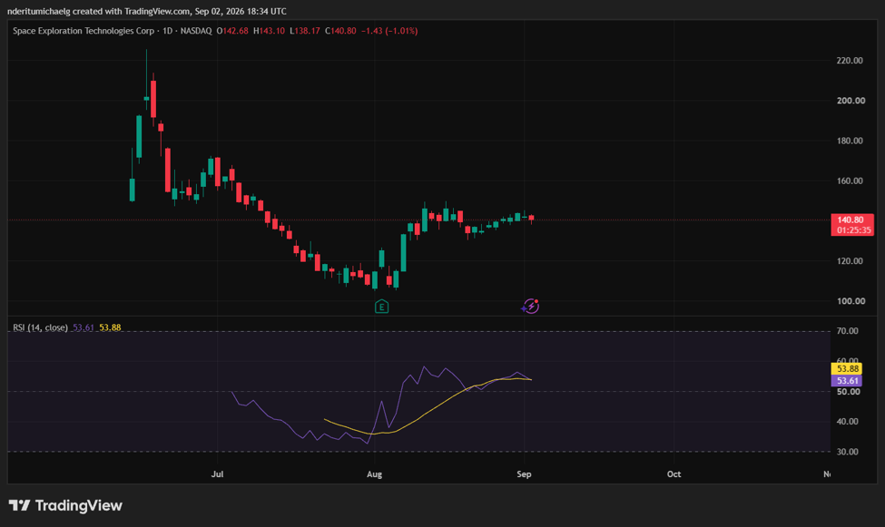This screenshot has width=885, height=527.
Task: Click the 100.00 price axis label
Action: point(851,301)
